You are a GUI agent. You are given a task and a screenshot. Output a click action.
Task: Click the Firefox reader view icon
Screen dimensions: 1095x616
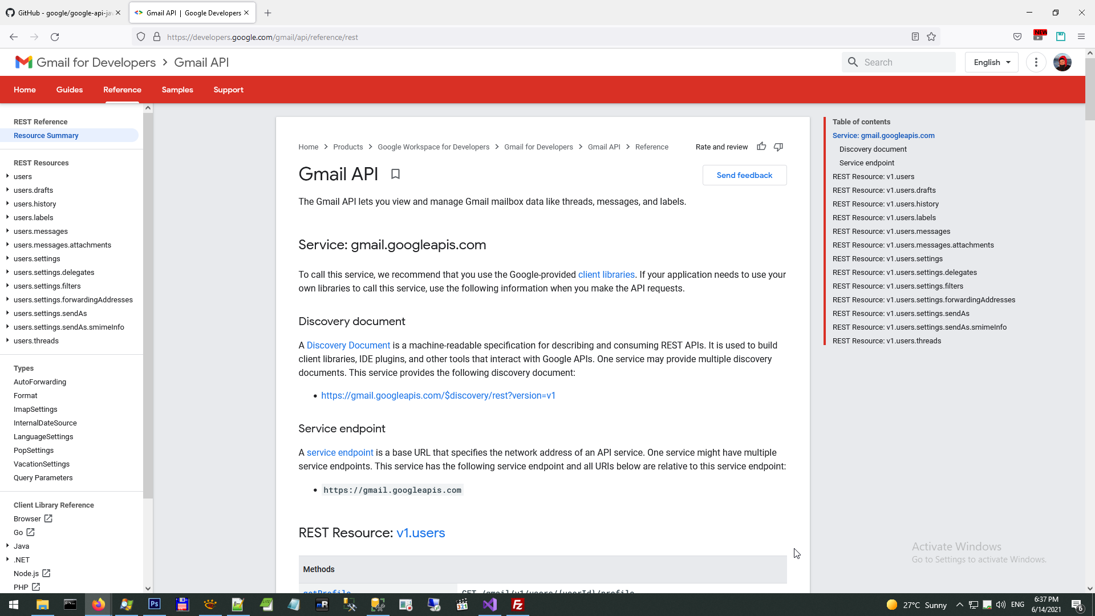coord(915,37)
